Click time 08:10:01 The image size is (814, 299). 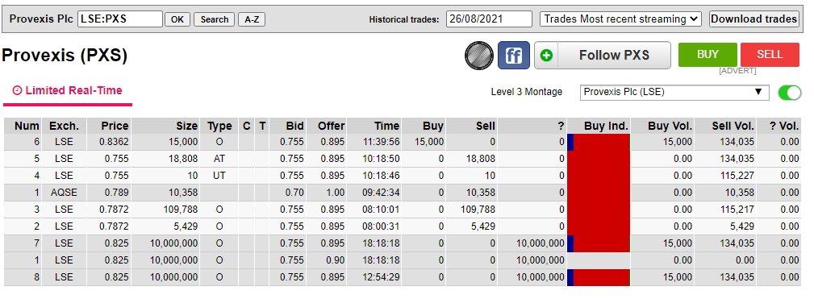click(381, 210)
